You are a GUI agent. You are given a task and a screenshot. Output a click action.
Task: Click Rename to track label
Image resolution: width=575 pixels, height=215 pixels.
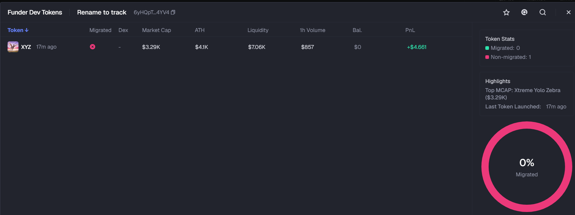101,12
